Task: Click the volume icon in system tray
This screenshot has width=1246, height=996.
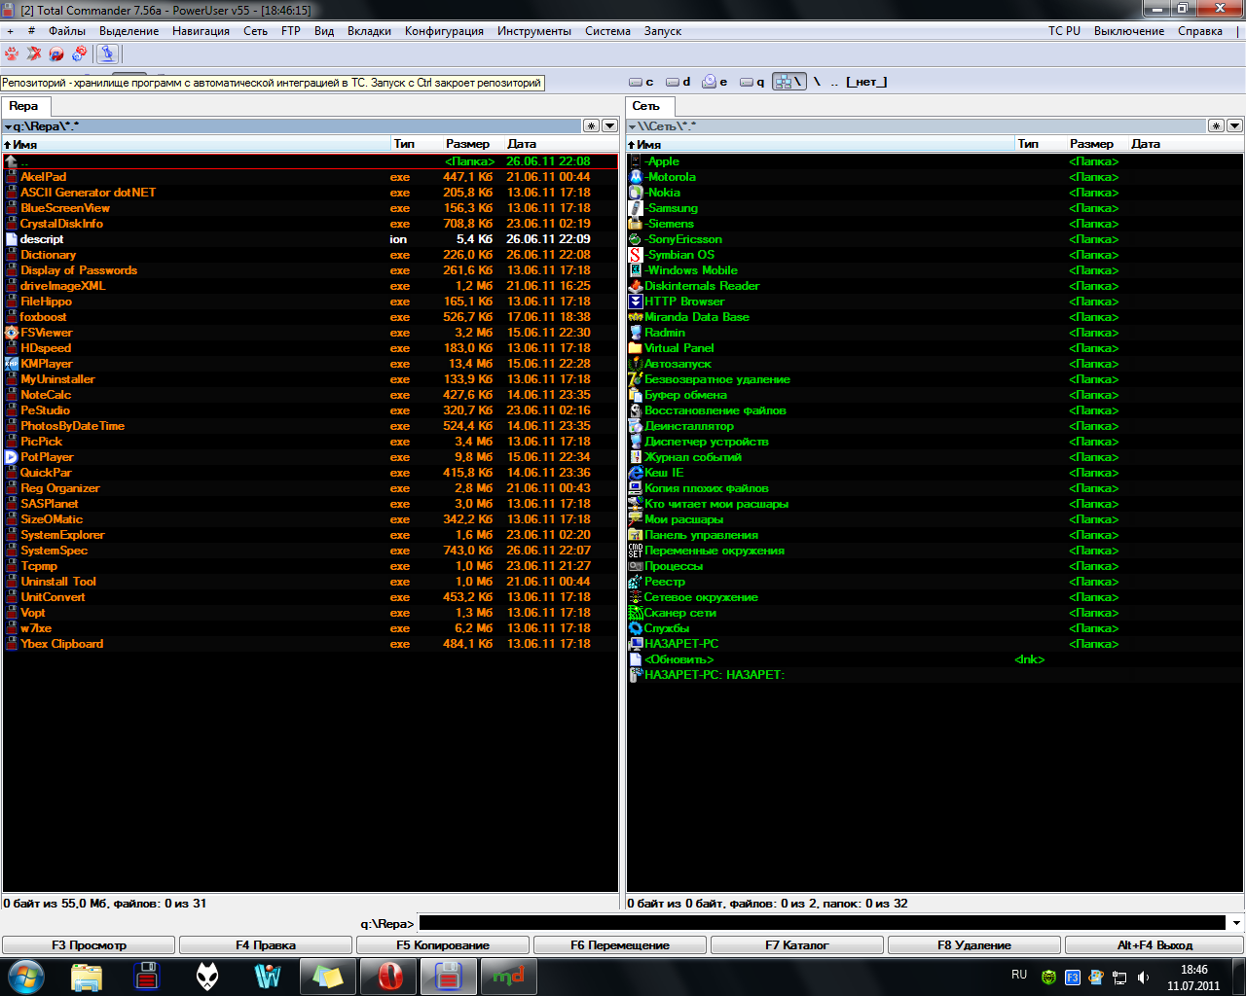Action: (1143, 977)
